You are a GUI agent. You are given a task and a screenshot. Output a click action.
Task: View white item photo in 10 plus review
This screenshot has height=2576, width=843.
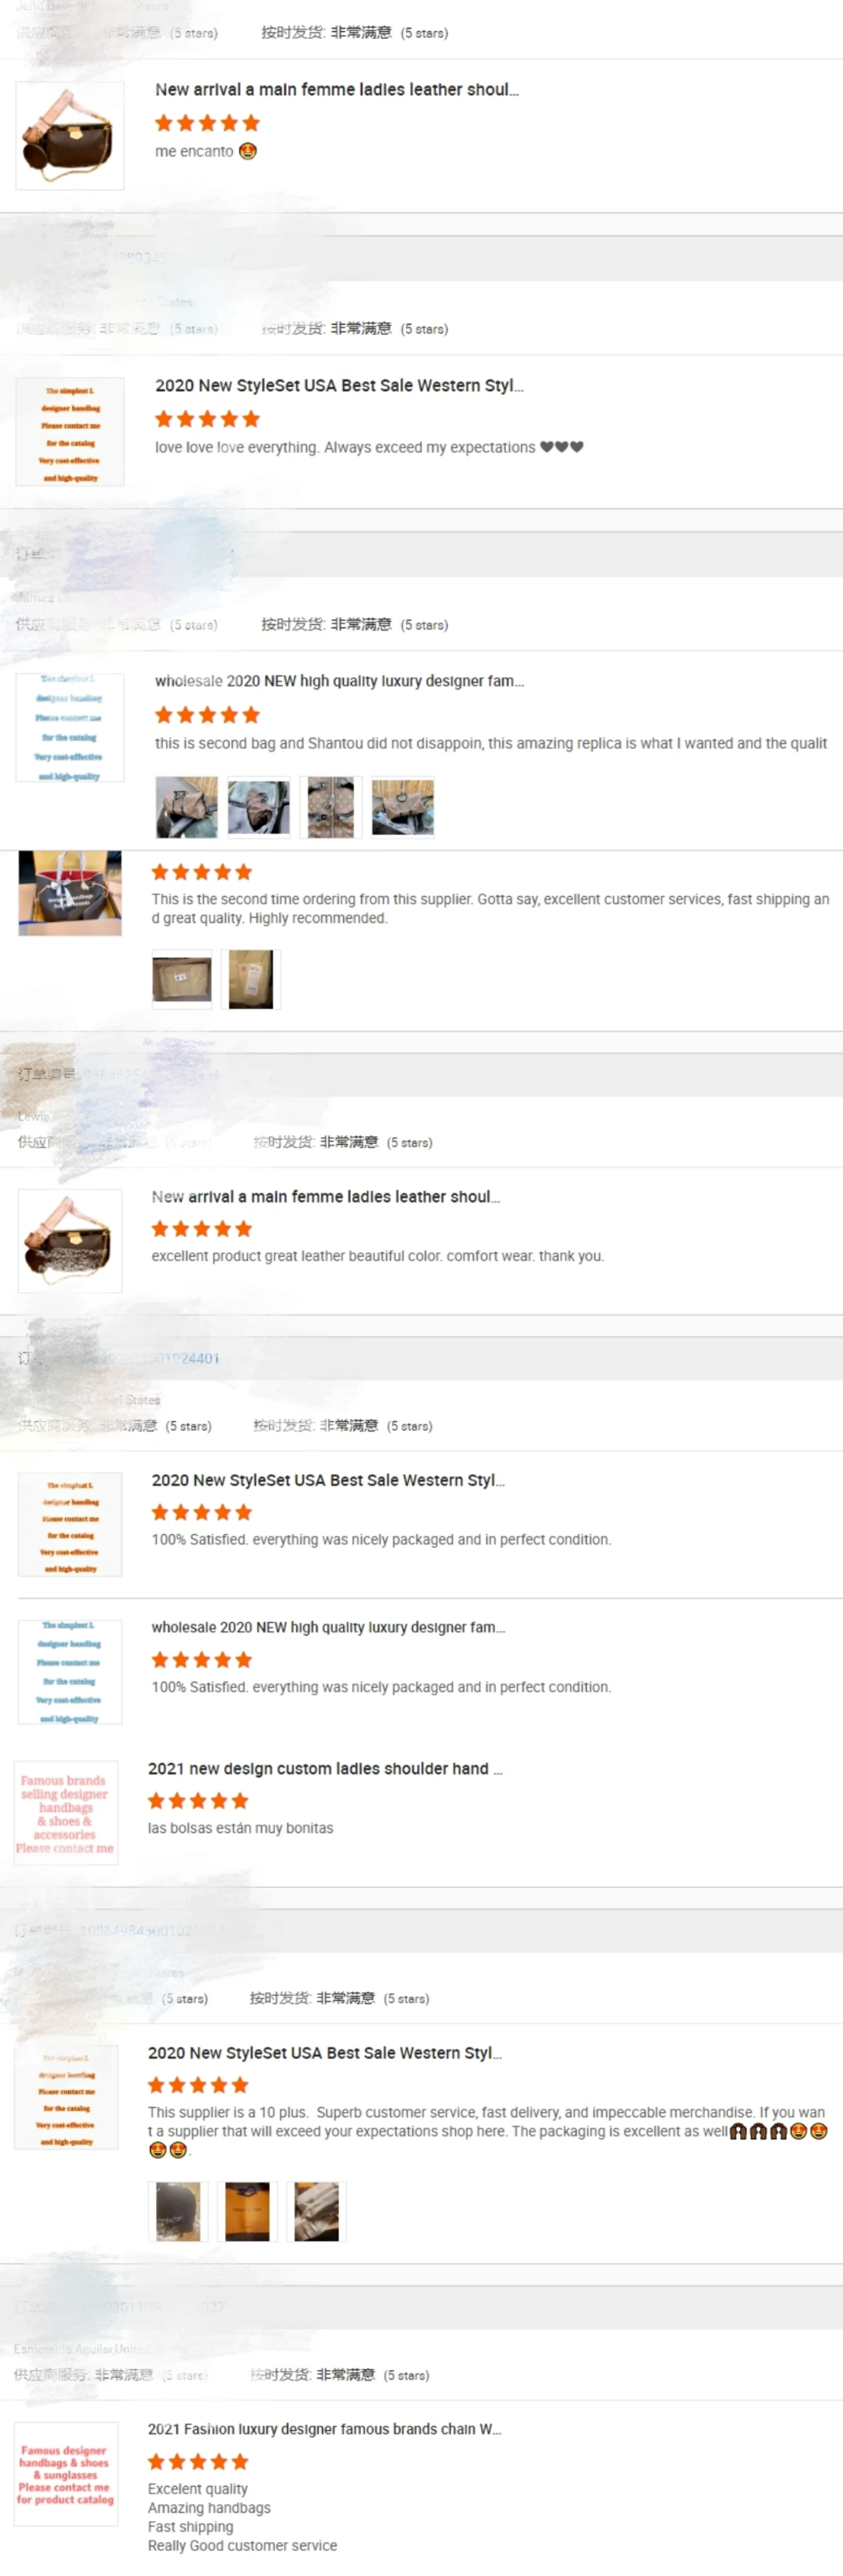pyautogui.click(x=316, y=2212)
